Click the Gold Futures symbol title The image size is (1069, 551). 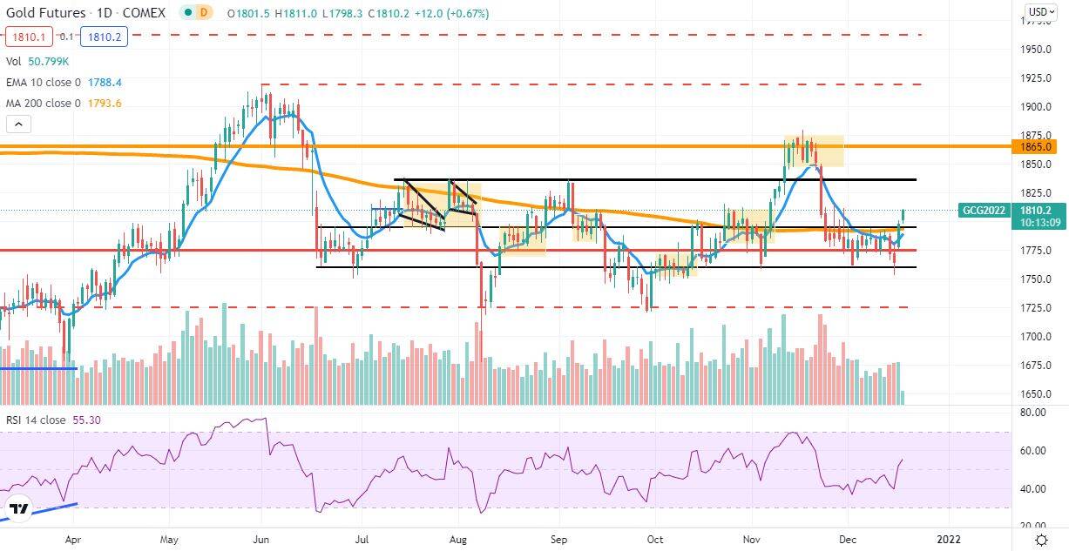tap(45, 13)
